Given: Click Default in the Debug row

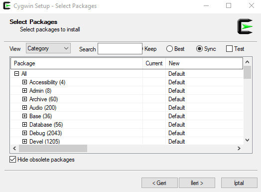Looking at the screenshot, I should (x=177, y=133).
